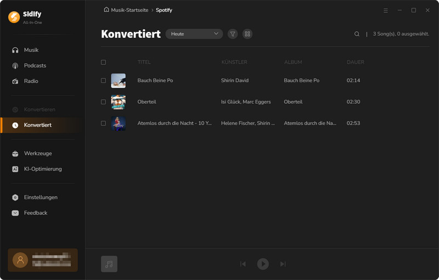Click the ALBUM column header

tap(293, 62)
